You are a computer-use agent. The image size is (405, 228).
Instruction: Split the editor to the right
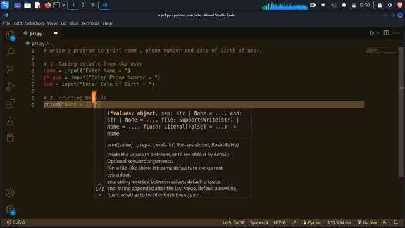tap(386, 33)
